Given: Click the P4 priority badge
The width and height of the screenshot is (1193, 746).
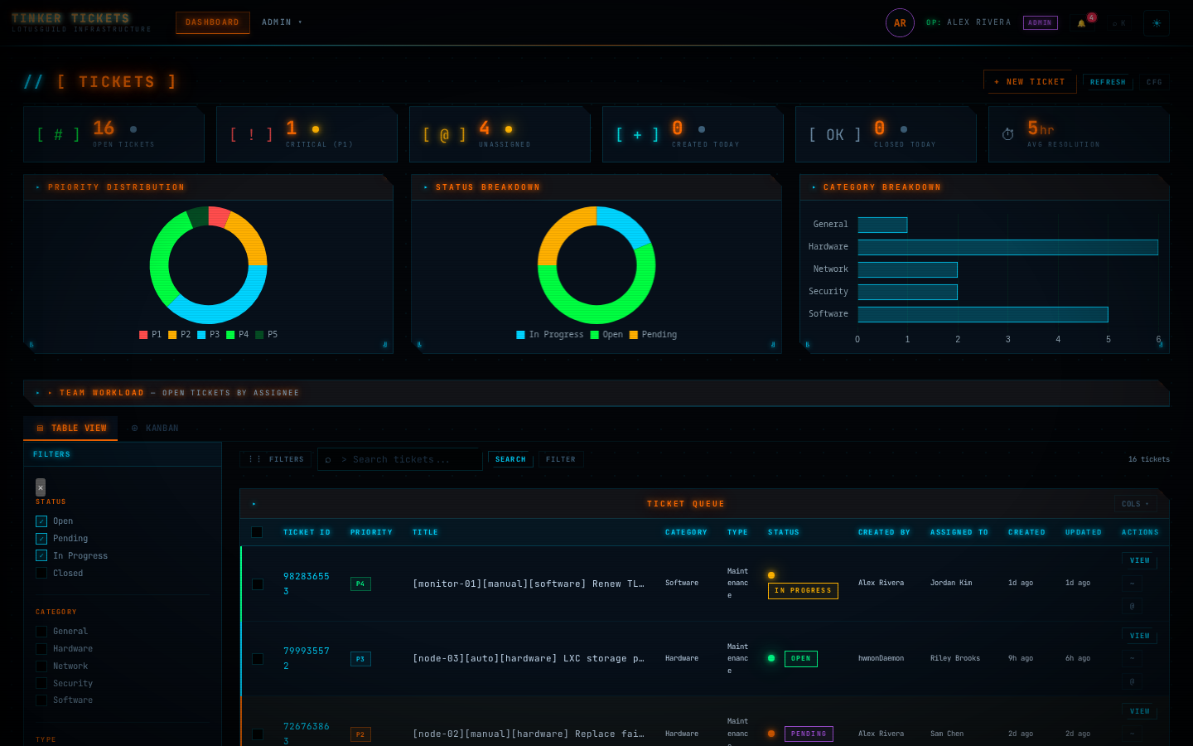Looking at the screenshot, I should [360, 584].
